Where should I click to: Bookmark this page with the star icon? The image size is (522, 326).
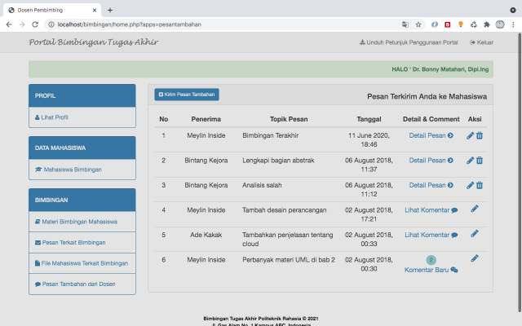(418, 24)
